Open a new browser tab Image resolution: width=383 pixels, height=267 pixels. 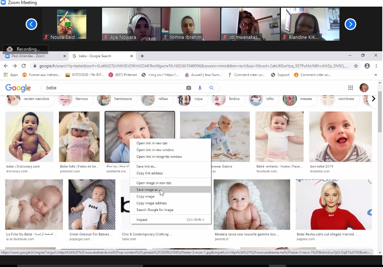[x=142, y=56]
